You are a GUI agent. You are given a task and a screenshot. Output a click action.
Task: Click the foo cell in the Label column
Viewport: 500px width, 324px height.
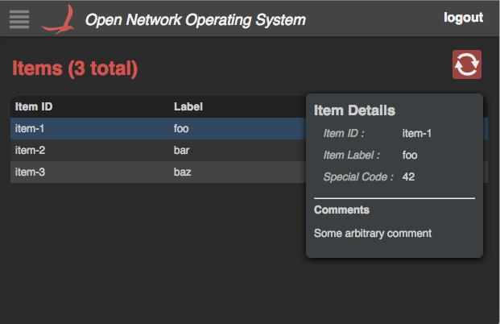coord(183,128)
